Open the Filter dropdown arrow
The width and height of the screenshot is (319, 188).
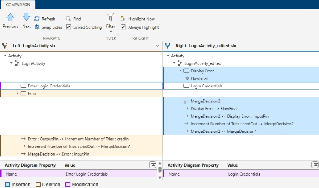(111, 31)
